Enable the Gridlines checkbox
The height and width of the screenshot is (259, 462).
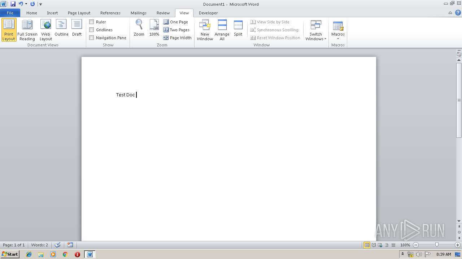tap(92, 30)
